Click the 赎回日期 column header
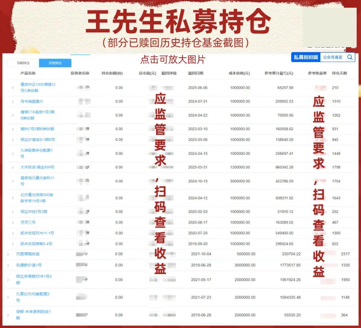Image resolution: width=361 pixels, height=328 pixels. tap(196, 73)
